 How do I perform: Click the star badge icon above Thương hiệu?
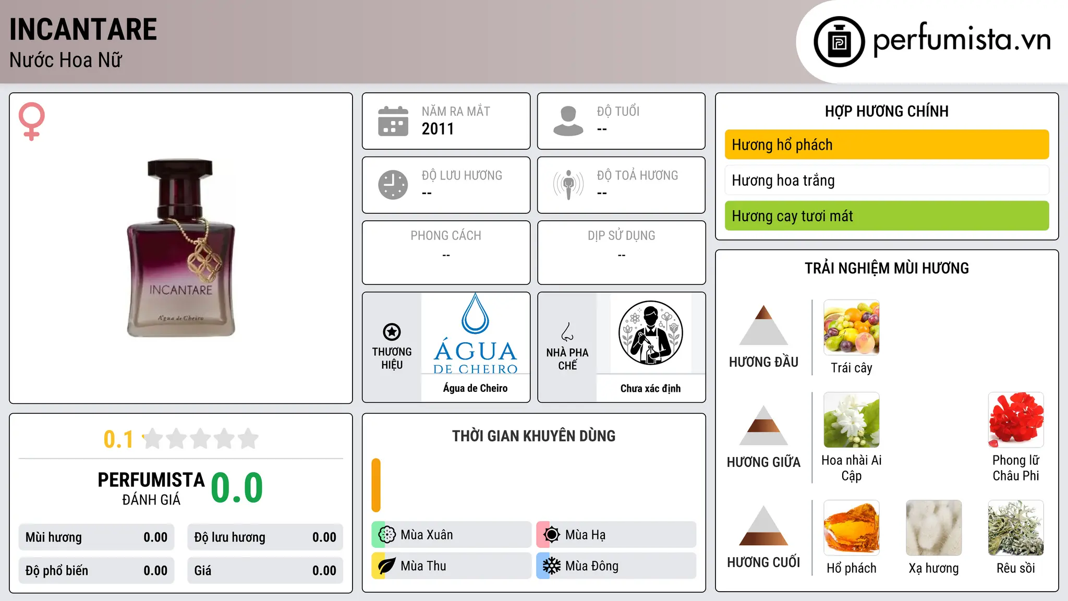(x=392, y=332)
